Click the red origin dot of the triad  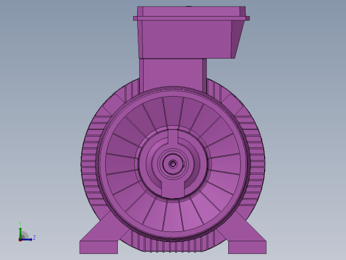[x=20, y=240]
